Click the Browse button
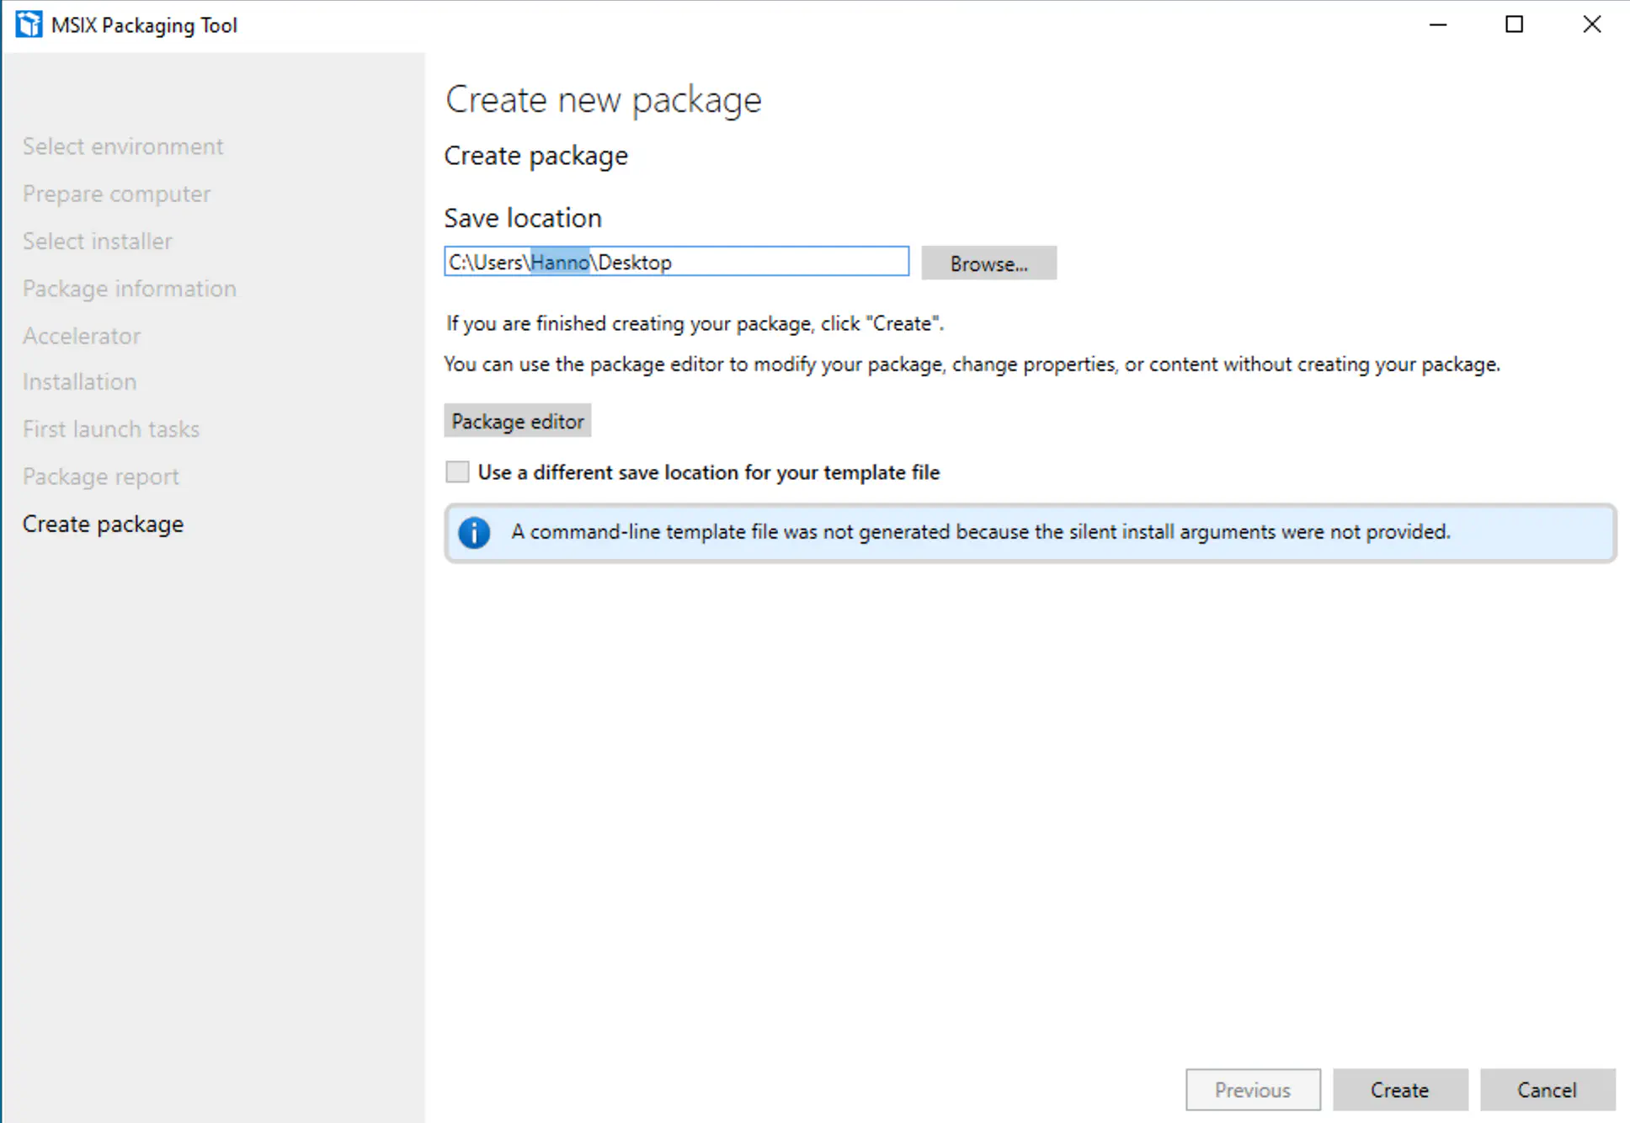Image resolution: width=1630 pixels, height=1123 pixels. click(x=988, y=263)
